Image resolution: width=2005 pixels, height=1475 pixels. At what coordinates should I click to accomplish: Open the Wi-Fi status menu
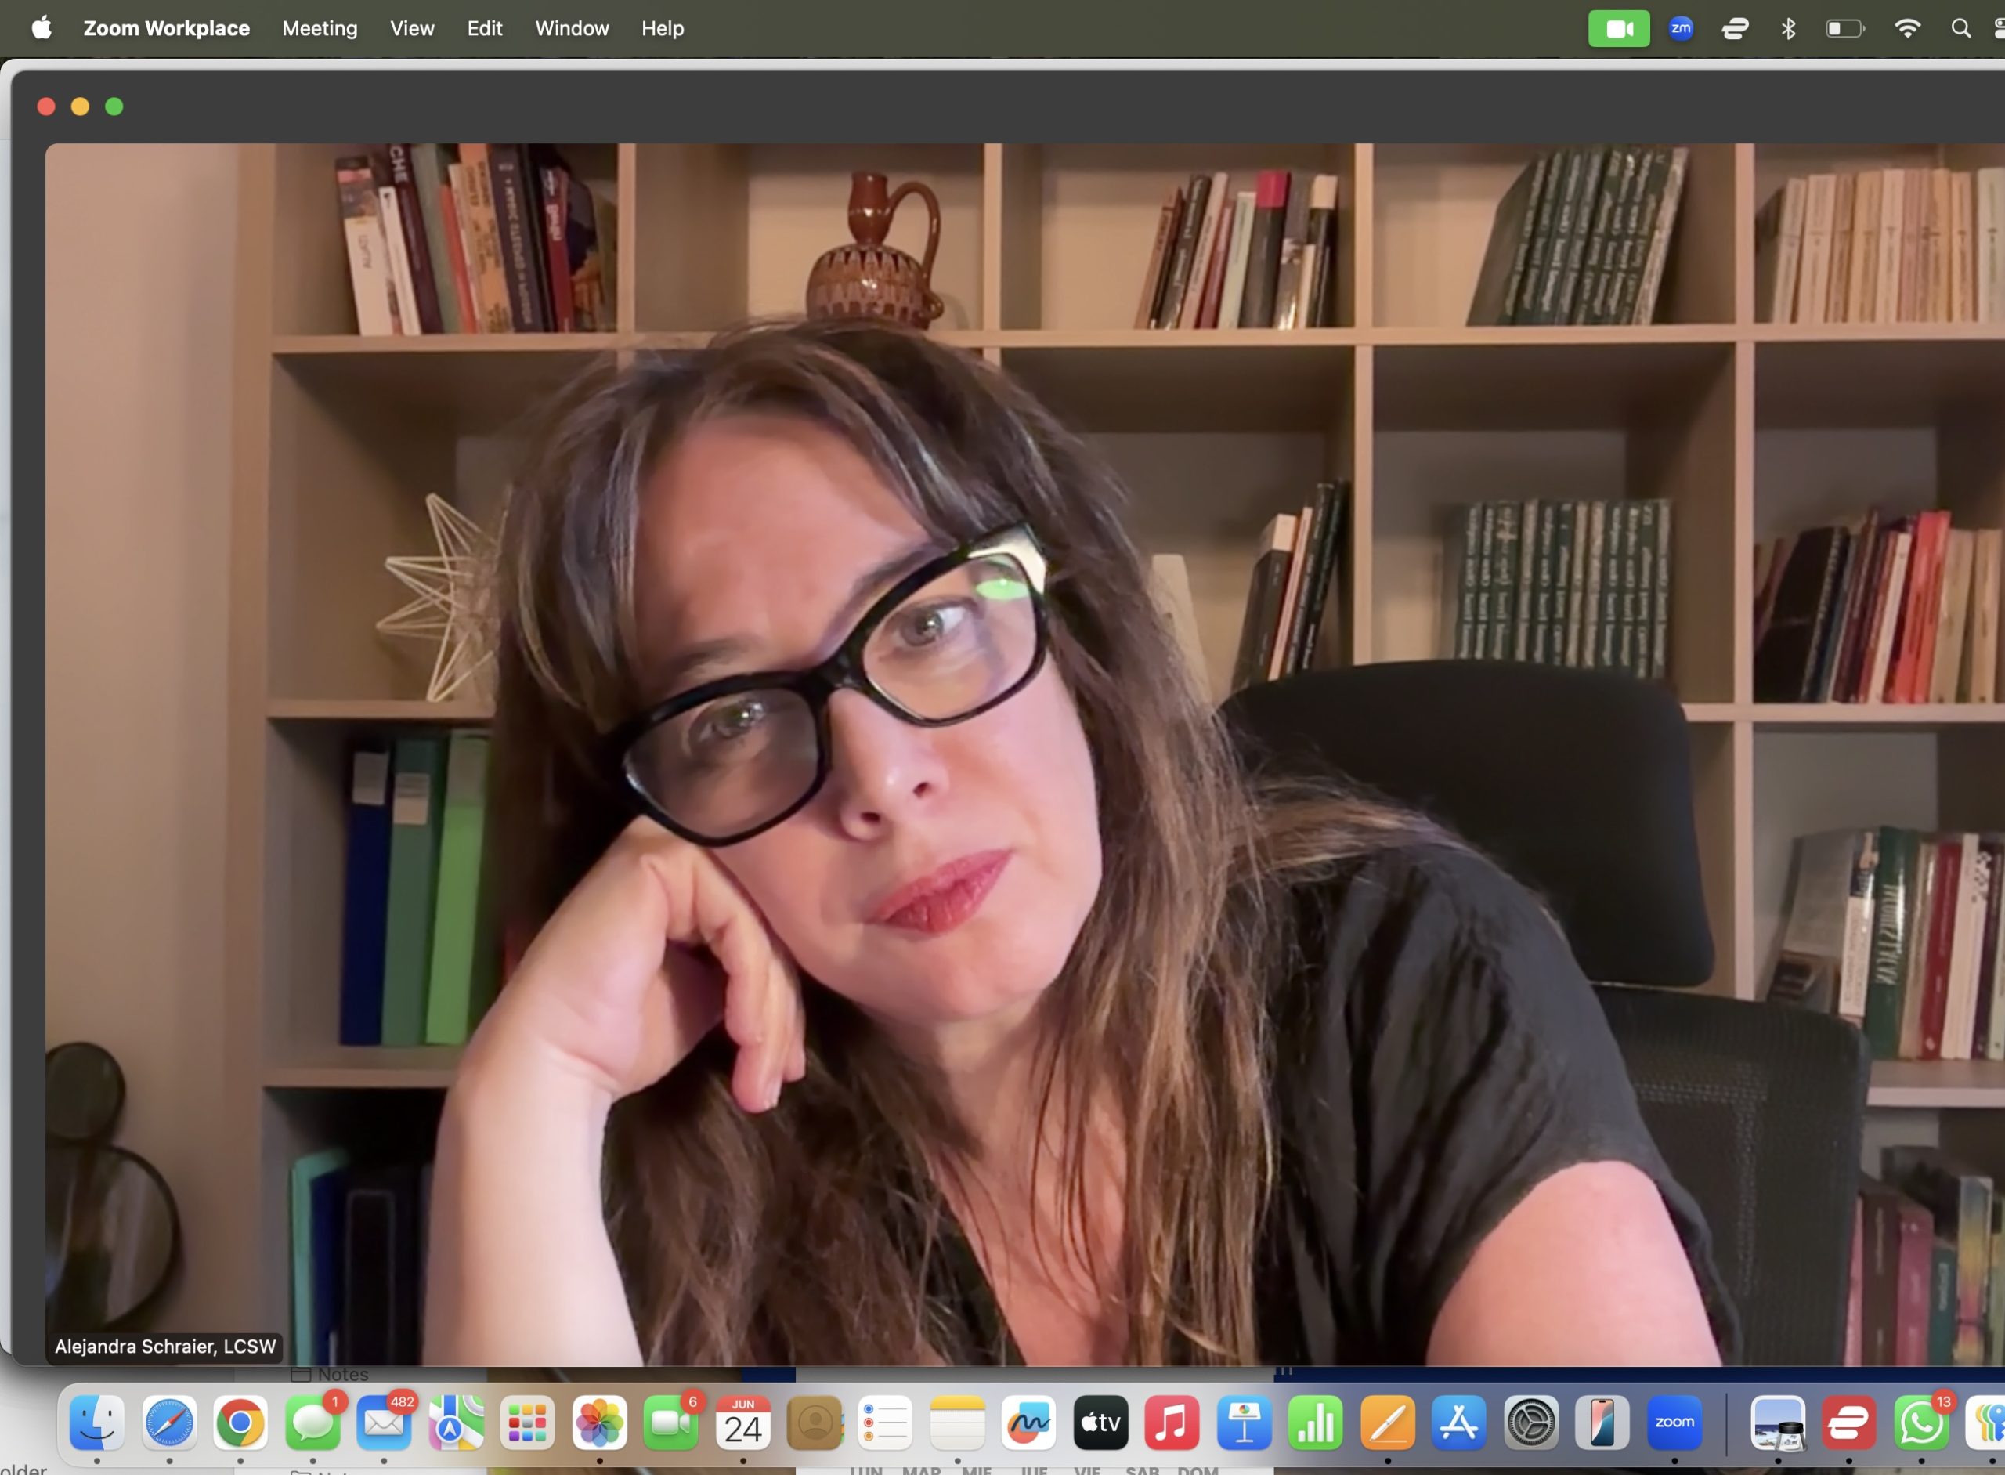pyautogui.click(x=1906, y=28)
